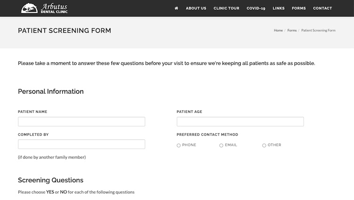This screenshot has height=200, width=354.
Task: Open the Clinic Tour menu item
Action: coord(226,8)
